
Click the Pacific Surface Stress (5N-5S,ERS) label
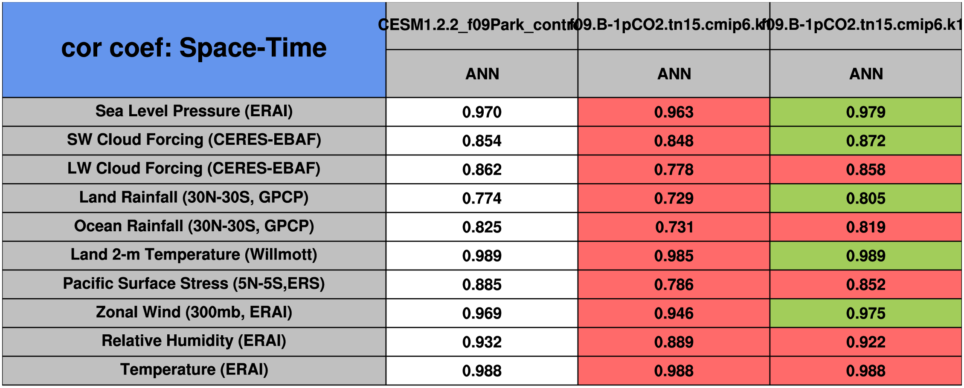click(x=194, y=284)
